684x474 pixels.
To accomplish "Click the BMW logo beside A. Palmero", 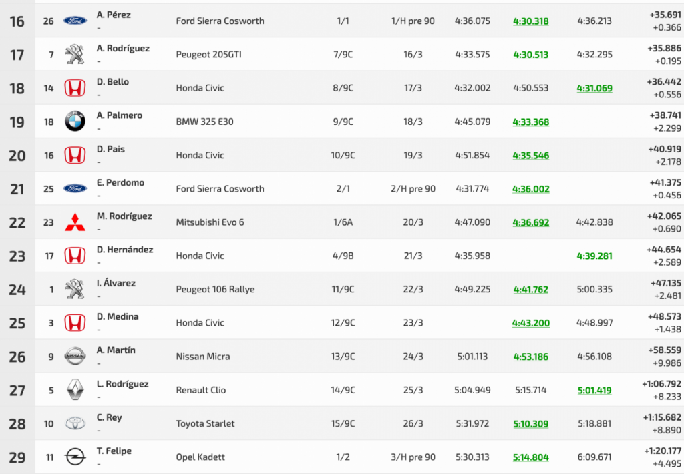I will (x=75, y=122).
